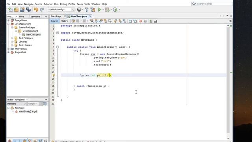Click Previous Bookmark icon

115,21
